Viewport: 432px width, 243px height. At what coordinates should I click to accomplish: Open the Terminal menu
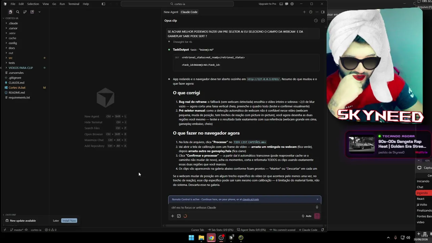pos(74,4)
